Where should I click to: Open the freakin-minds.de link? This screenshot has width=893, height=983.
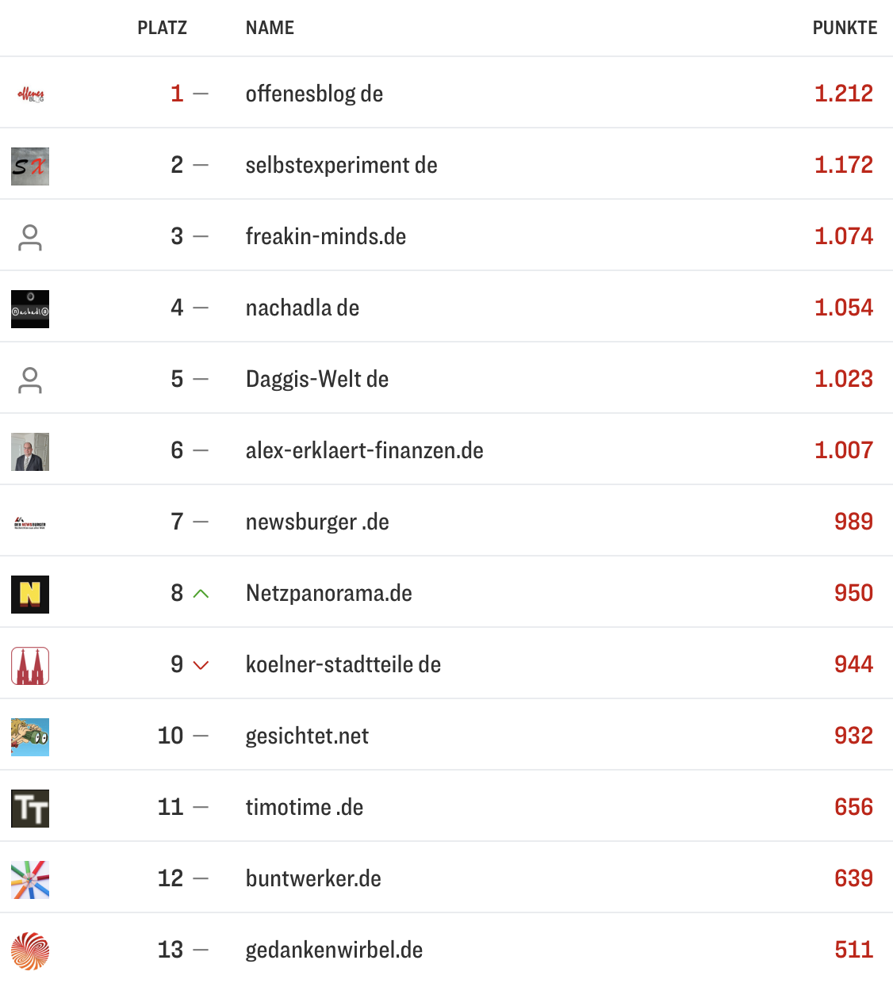click(x=326, y=236)
